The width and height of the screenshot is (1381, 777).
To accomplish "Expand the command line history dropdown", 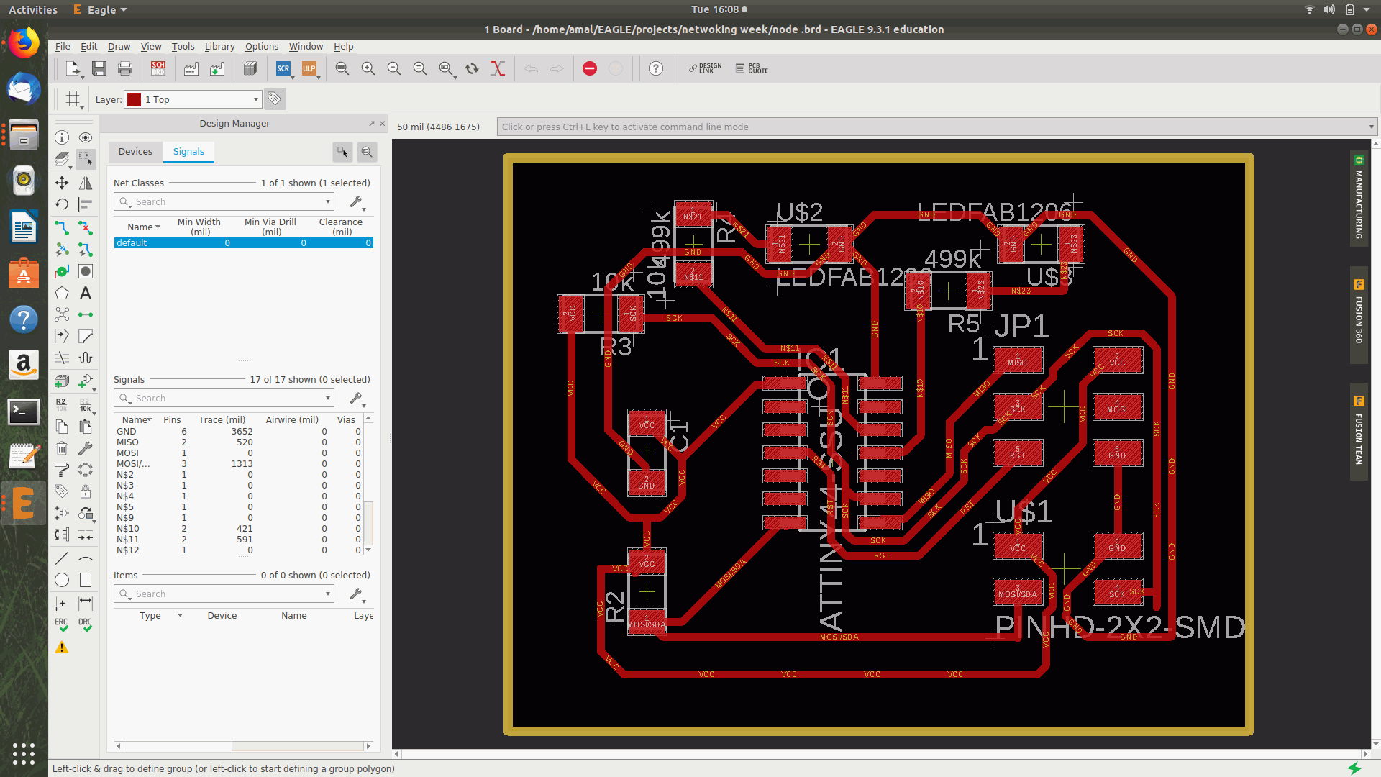I will [x=1371, y=127].
